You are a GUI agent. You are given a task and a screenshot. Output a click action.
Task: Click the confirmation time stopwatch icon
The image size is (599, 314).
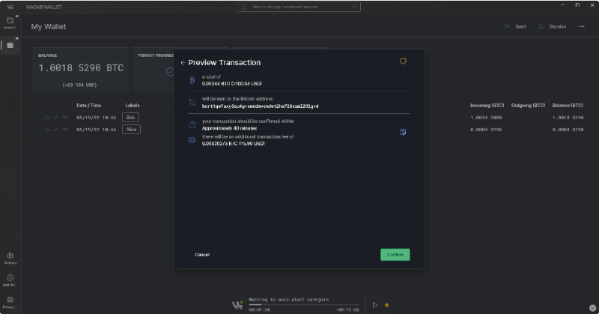point(192,124)
